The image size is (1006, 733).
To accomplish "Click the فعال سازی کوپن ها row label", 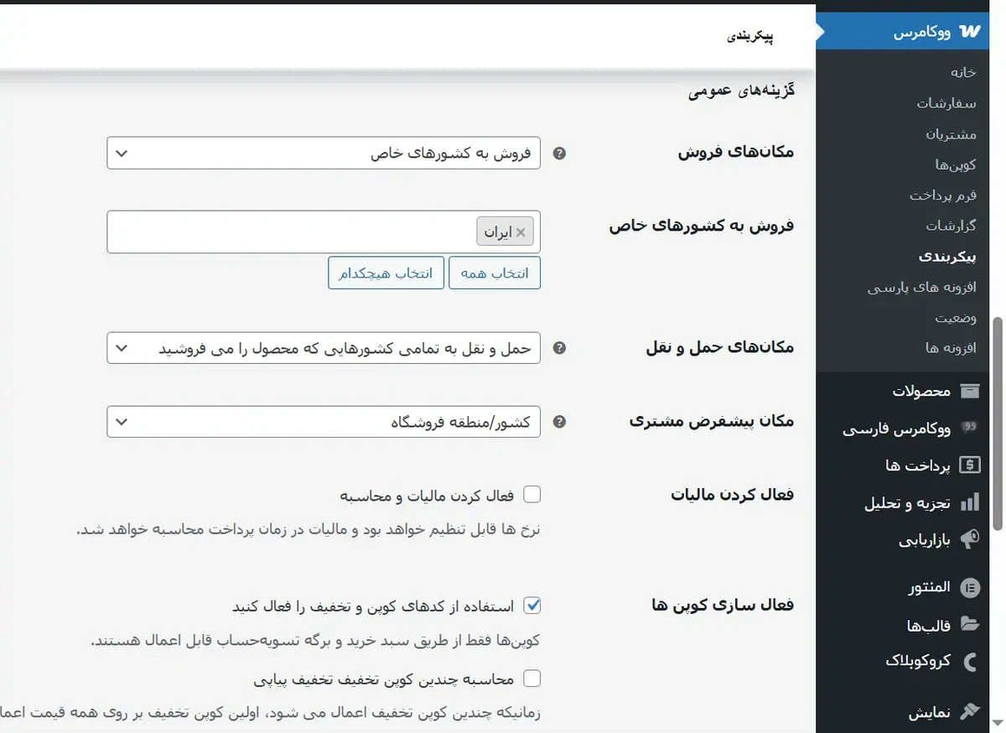I will [x=723, y=605].
